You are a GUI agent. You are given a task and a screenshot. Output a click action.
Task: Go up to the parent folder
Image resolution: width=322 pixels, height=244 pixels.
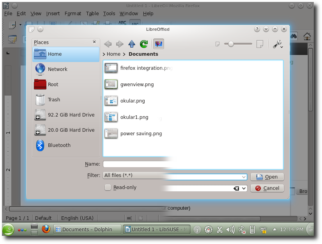pyautogui.click(x=131, y=44)
